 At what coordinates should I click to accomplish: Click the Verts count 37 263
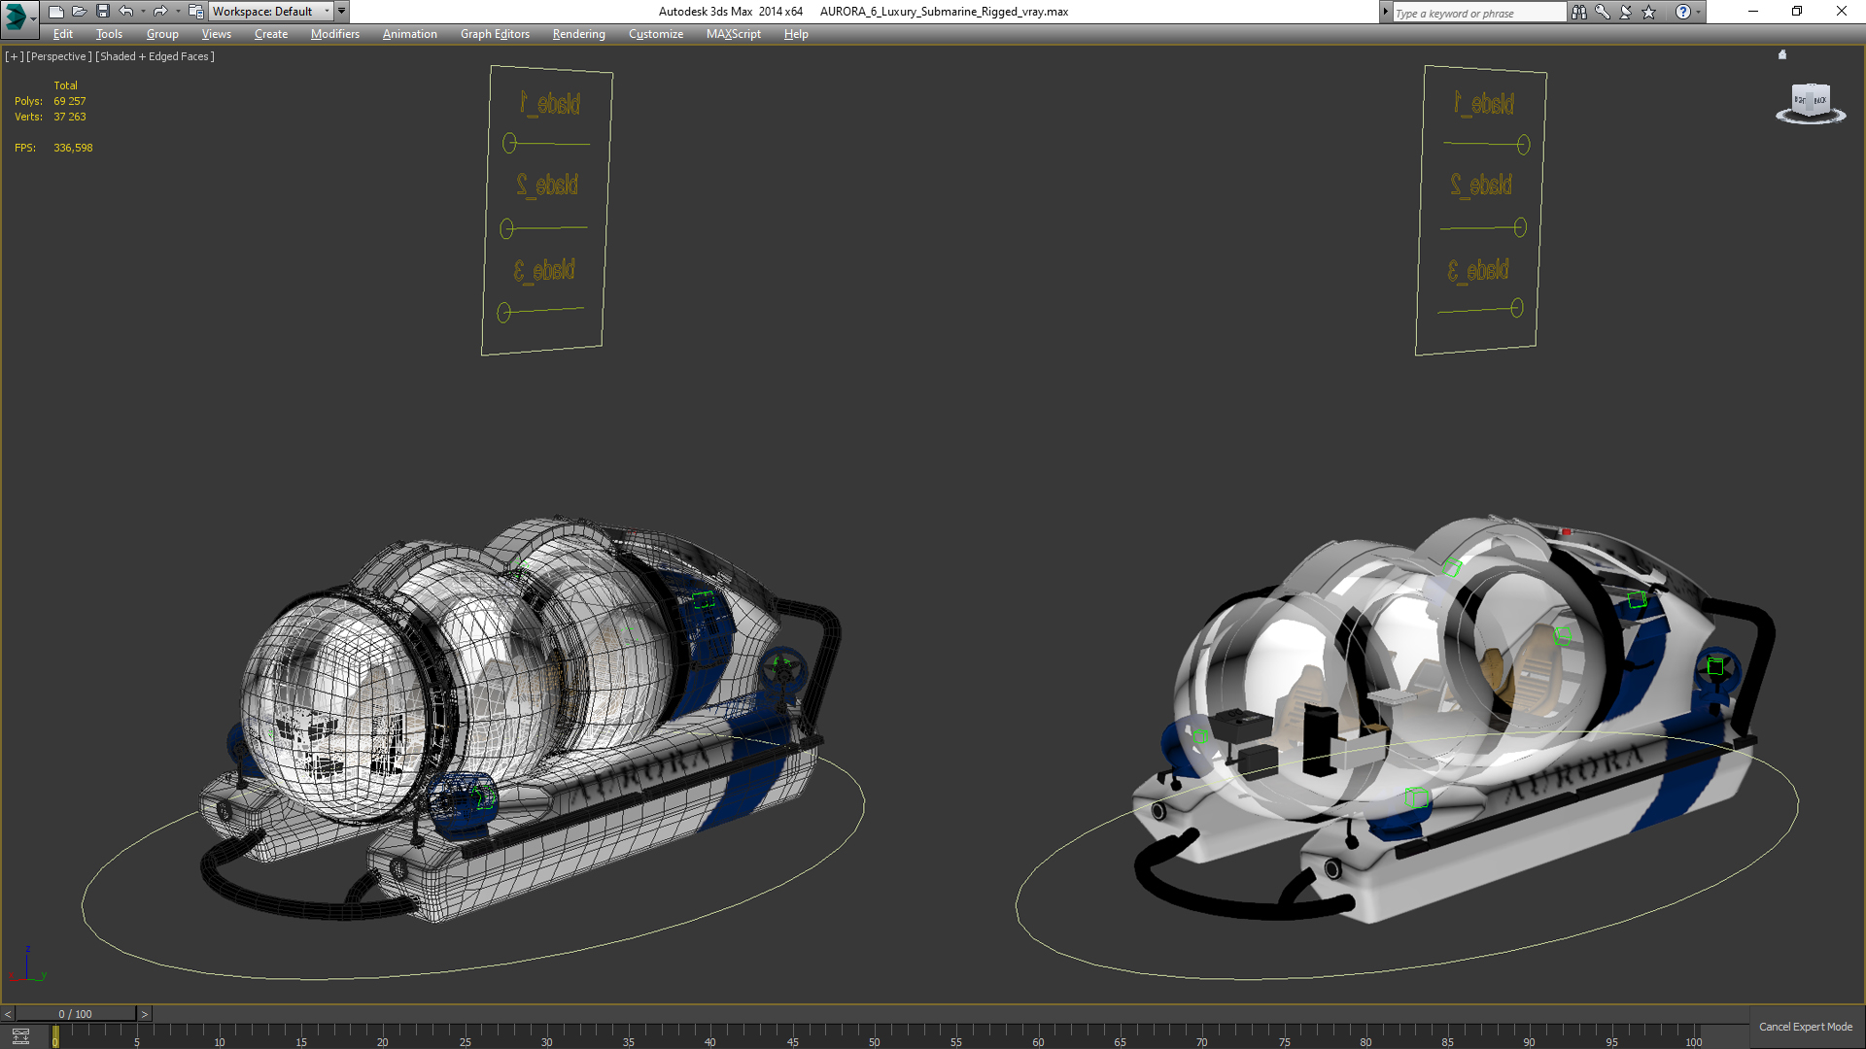(69, 117)
